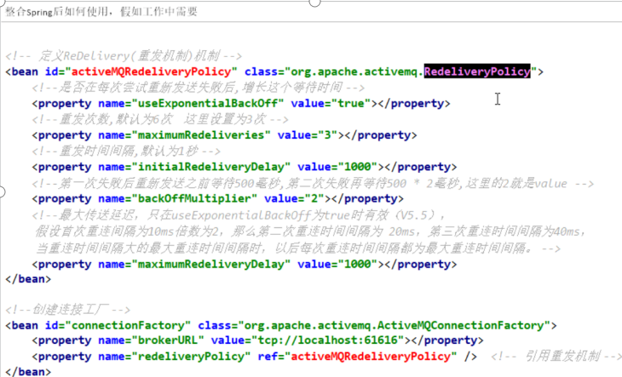Click the red bean id "activeMQRedeliveryPolicy" in the first bean tag
Viewport: 622px width, 377px height.
pos(151,71)
